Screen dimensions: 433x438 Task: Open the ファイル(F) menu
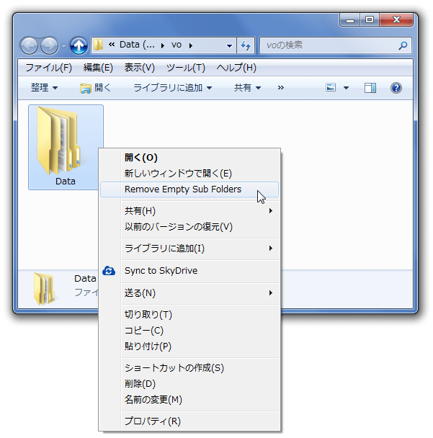click(x=48, y=68)
